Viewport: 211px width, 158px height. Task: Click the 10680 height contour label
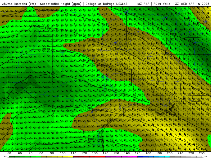(46, 49)
